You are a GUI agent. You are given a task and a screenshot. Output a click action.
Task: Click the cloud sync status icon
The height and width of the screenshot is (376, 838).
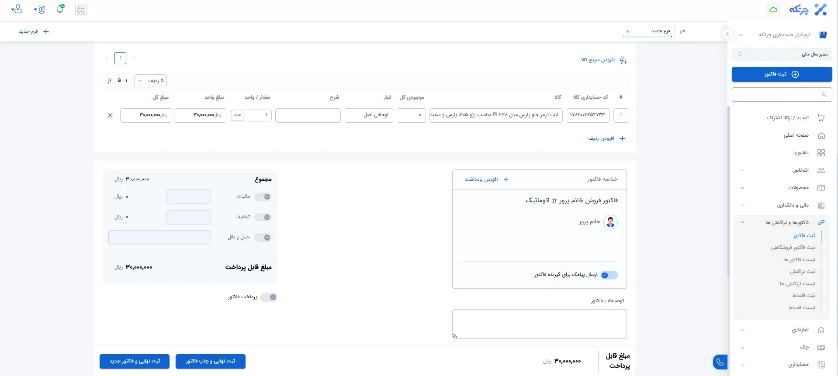773,9
